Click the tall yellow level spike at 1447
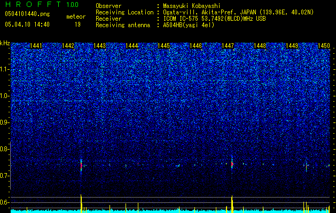336x213 pixels. click(232, 204)
